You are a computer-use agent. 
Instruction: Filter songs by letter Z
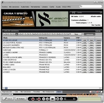(x=66, y=34)
